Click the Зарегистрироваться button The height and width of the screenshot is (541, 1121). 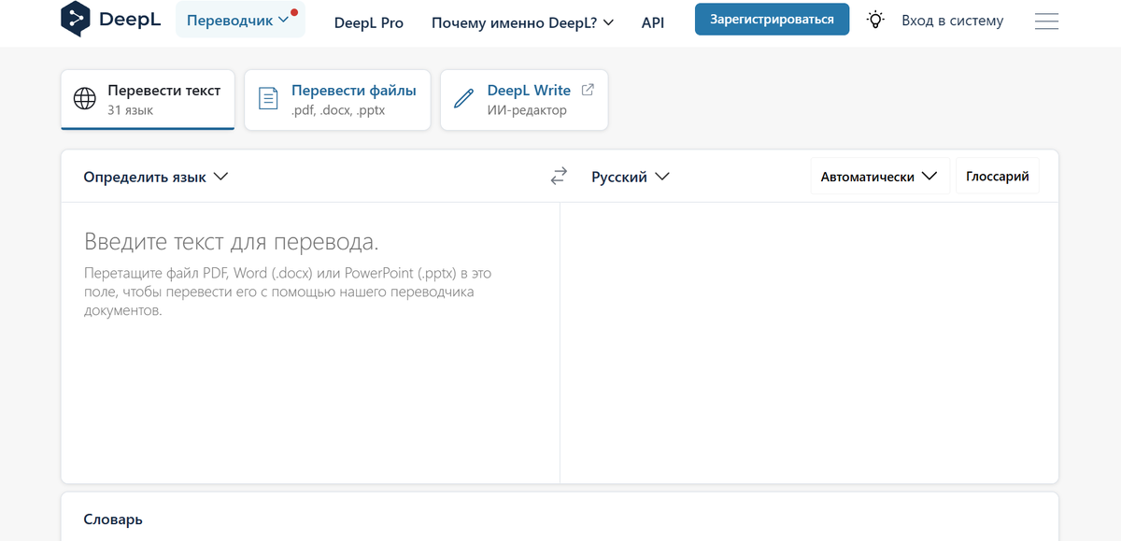pyautogui.click(x=772, y=20)
